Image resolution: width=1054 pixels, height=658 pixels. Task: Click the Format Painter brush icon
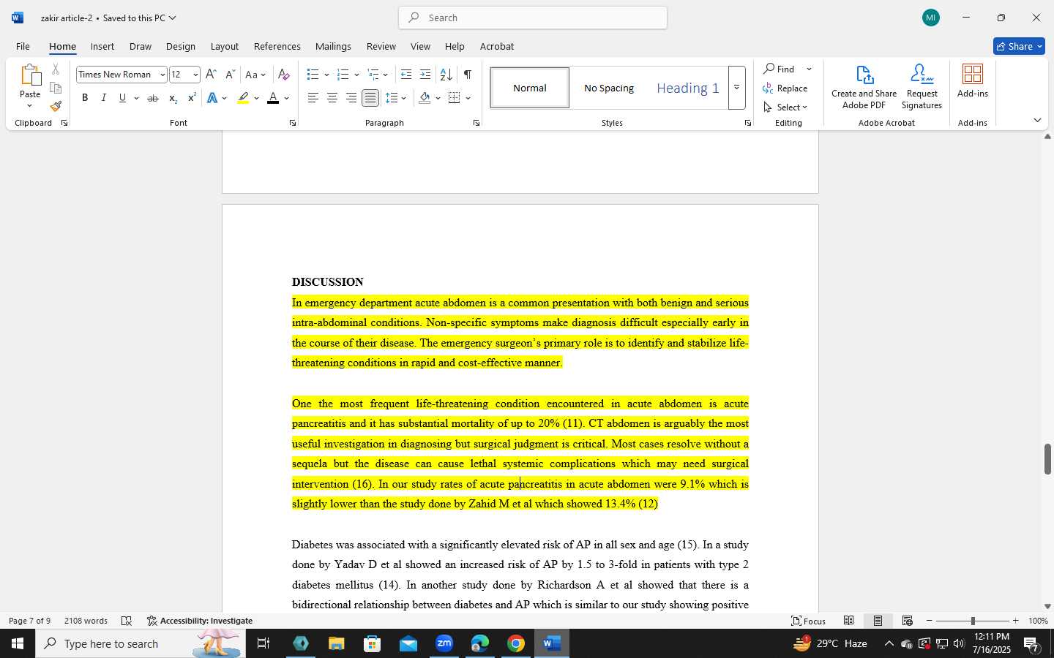(x=56, y=106)
